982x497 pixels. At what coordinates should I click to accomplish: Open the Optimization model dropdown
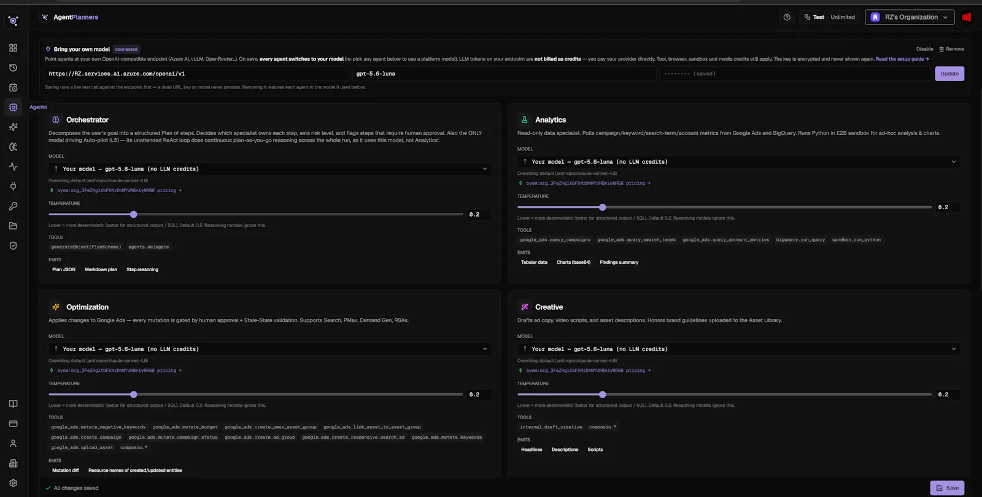click(269, 349)
